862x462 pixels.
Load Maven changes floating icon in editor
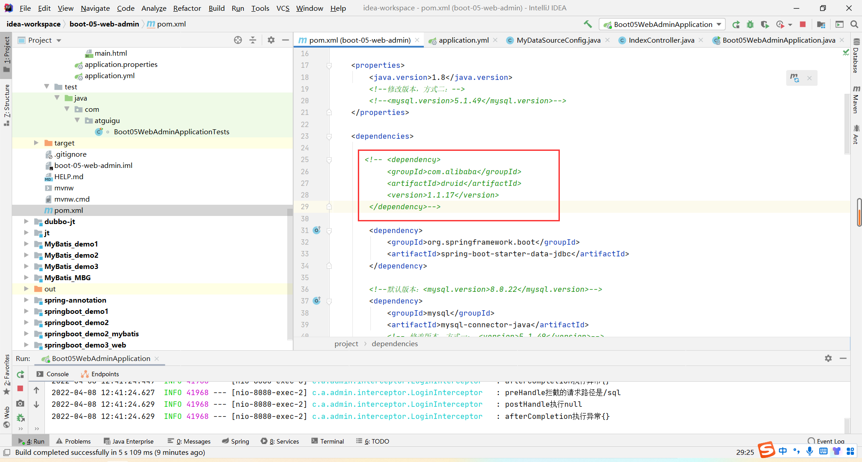click(x=795, y=78)
